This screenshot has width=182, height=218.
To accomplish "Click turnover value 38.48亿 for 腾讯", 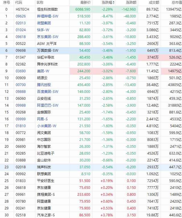I will (152, 85).
